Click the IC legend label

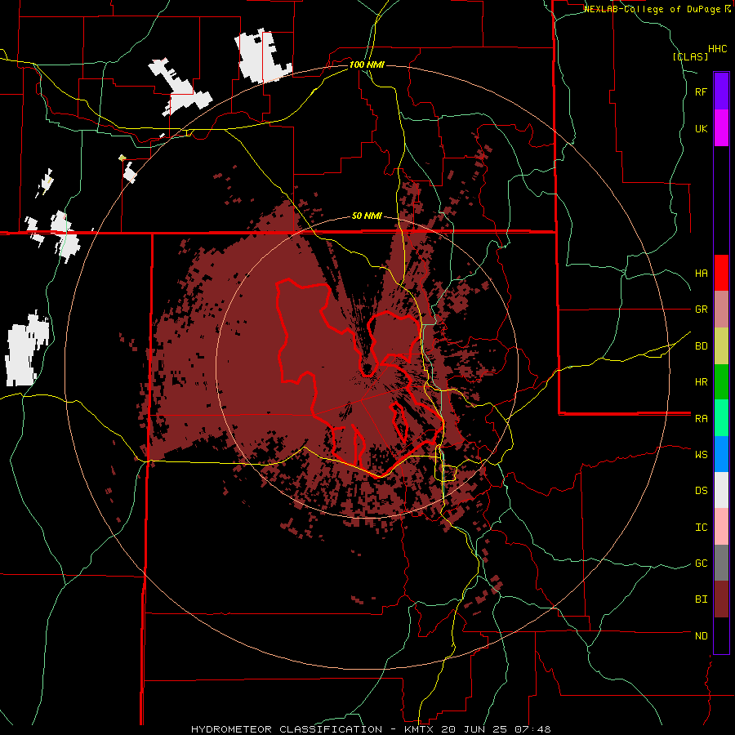pos(702,528)
